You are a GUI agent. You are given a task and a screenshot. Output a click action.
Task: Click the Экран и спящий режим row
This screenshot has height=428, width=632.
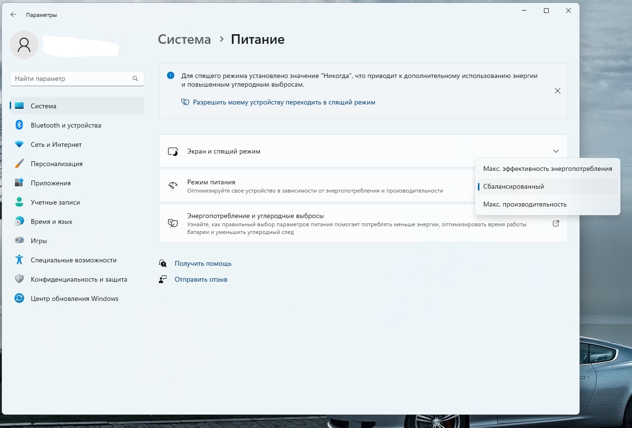pyautogui.click(x=363, y=151)
